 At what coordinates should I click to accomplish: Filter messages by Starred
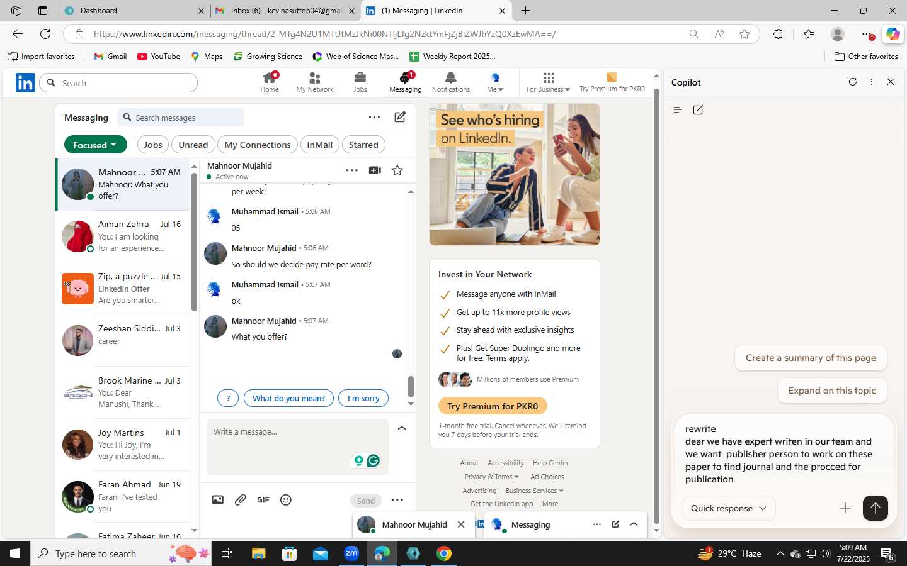pos(363,145)
